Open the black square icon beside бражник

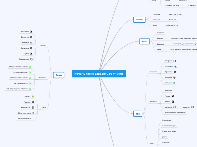pyautogui.click(x=175, y=72)
